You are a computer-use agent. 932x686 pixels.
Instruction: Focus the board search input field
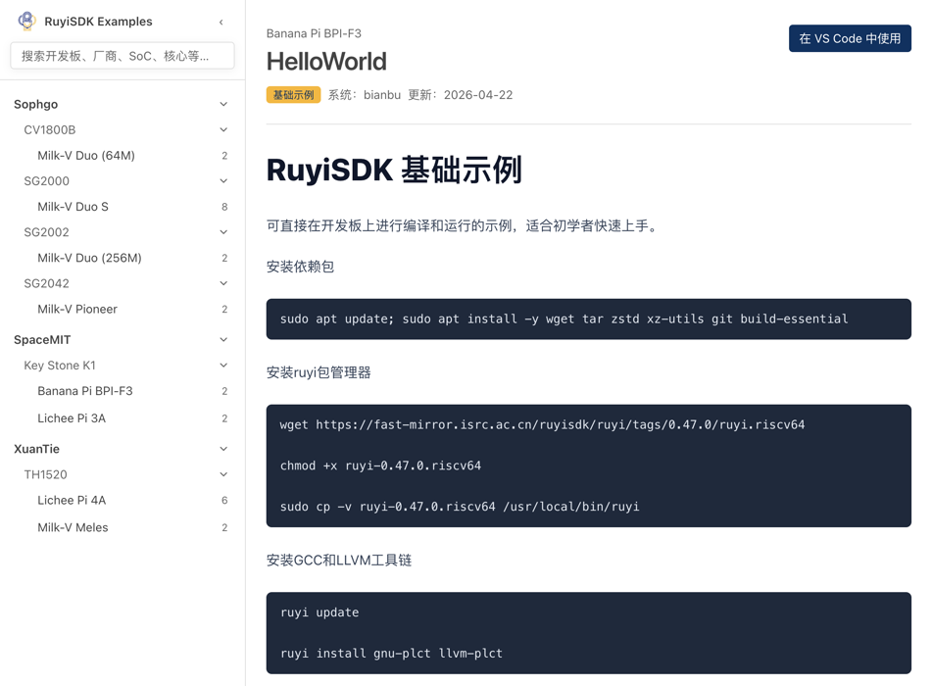point(123,56)
